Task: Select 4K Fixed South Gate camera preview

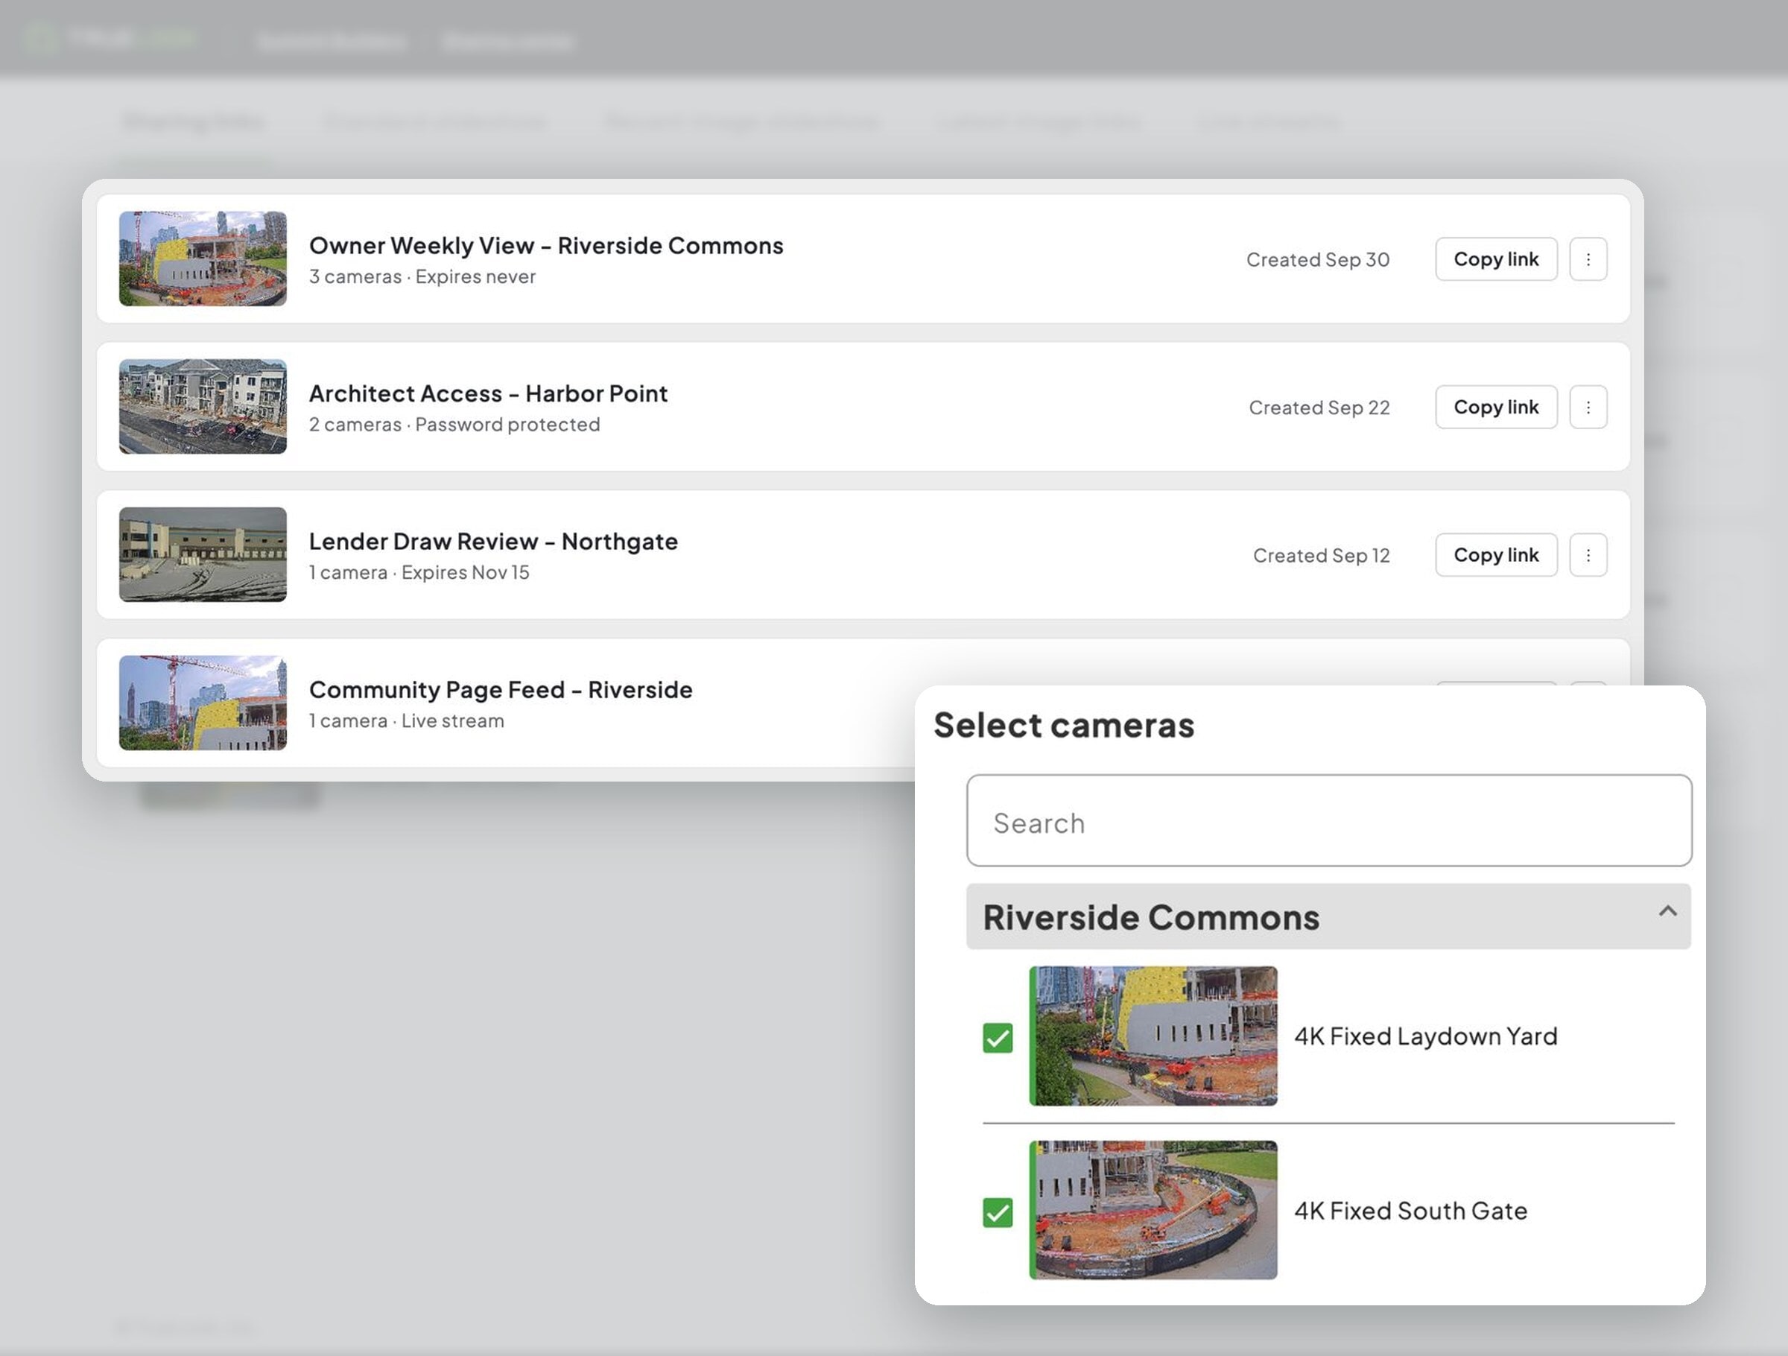Action: [x=1153, y=1210]
